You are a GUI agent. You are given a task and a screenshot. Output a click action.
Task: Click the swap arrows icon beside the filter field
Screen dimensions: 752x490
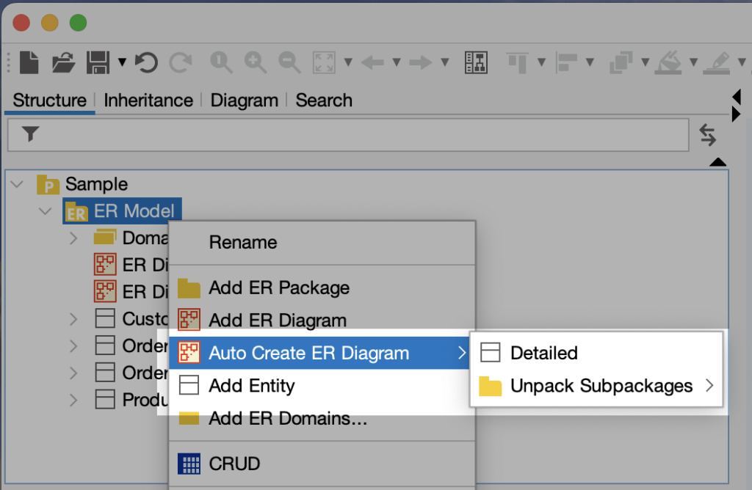coord(707,135)
